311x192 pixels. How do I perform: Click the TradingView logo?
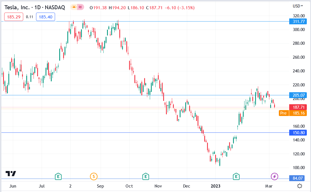[x=11, y=174]
